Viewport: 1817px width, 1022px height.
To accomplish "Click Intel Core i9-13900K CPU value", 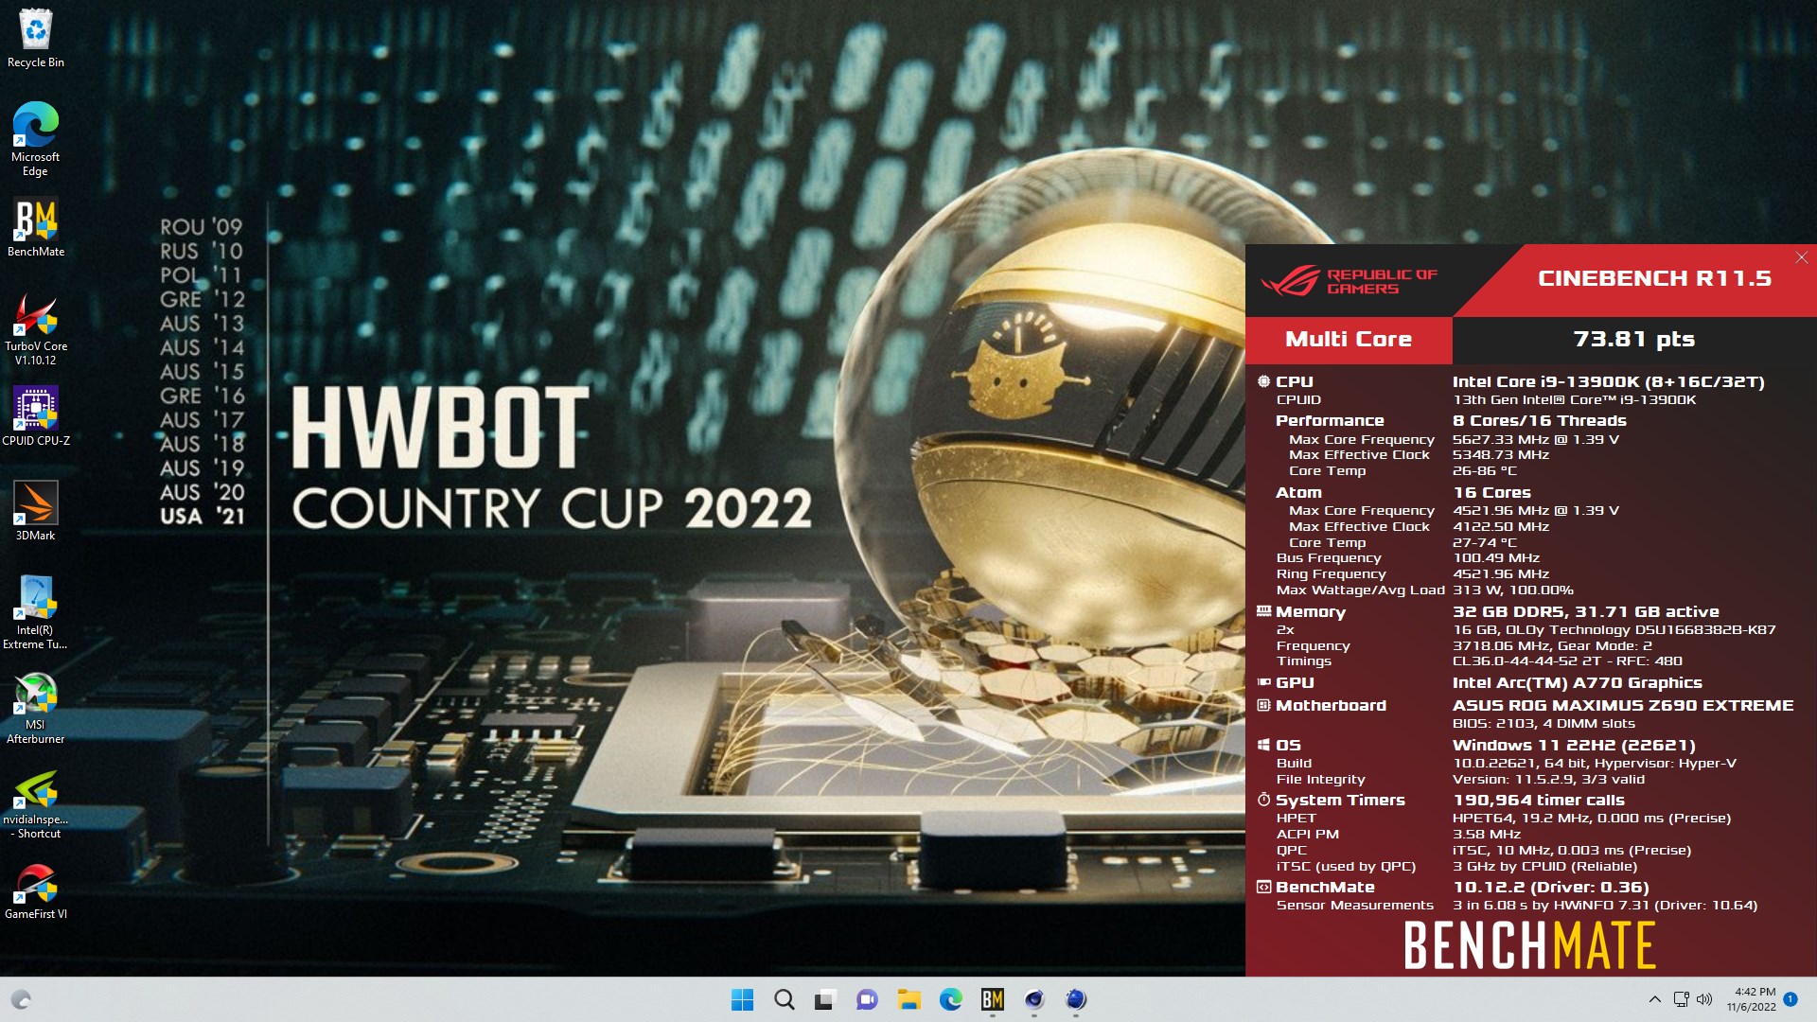I will pyautogui.click(x=1609, y=381).
